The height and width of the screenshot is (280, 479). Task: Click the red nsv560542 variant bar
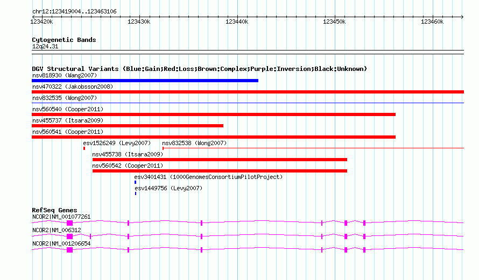(x=220, y=171)
